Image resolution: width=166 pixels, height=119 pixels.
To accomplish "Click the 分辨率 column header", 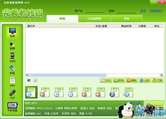I will [144, 26].
